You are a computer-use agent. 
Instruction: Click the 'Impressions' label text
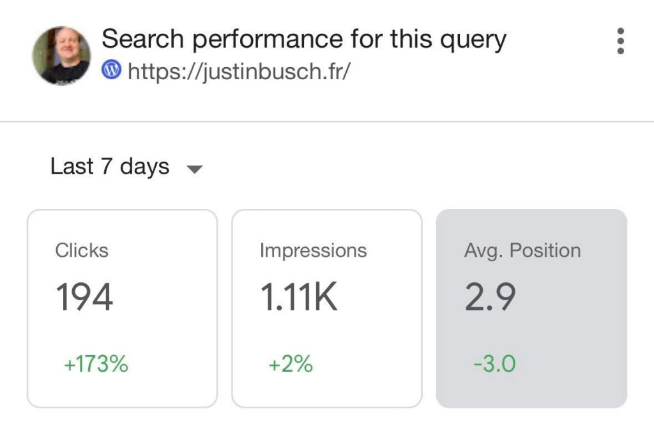313,250
